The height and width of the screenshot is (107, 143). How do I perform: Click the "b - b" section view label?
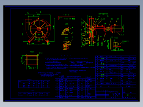pos(38,12)
